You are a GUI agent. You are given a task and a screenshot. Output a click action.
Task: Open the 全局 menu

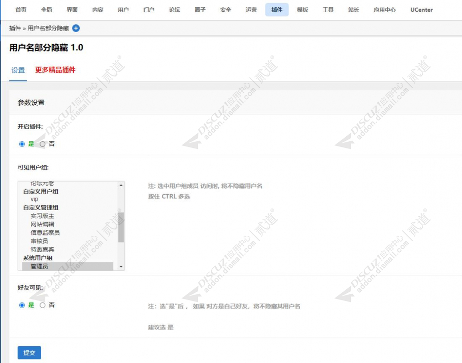click(x=47, y=10)
